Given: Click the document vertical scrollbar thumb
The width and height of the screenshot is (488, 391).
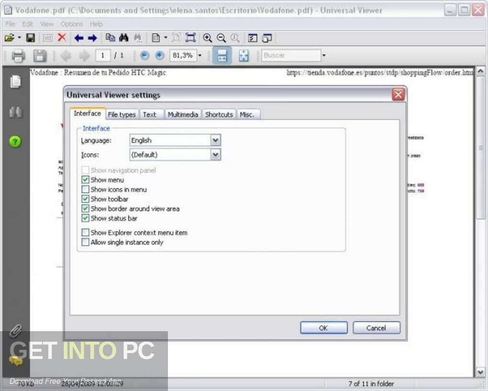Looking at the screenshot, I should coord(480,148).
